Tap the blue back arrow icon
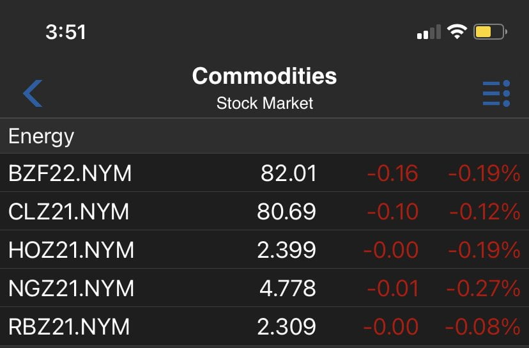This screenshot has width=529, height=348. (33, 93)
